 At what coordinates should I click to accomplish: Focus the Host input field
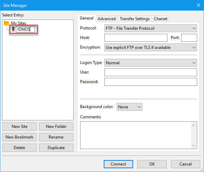tap(136, 38)
